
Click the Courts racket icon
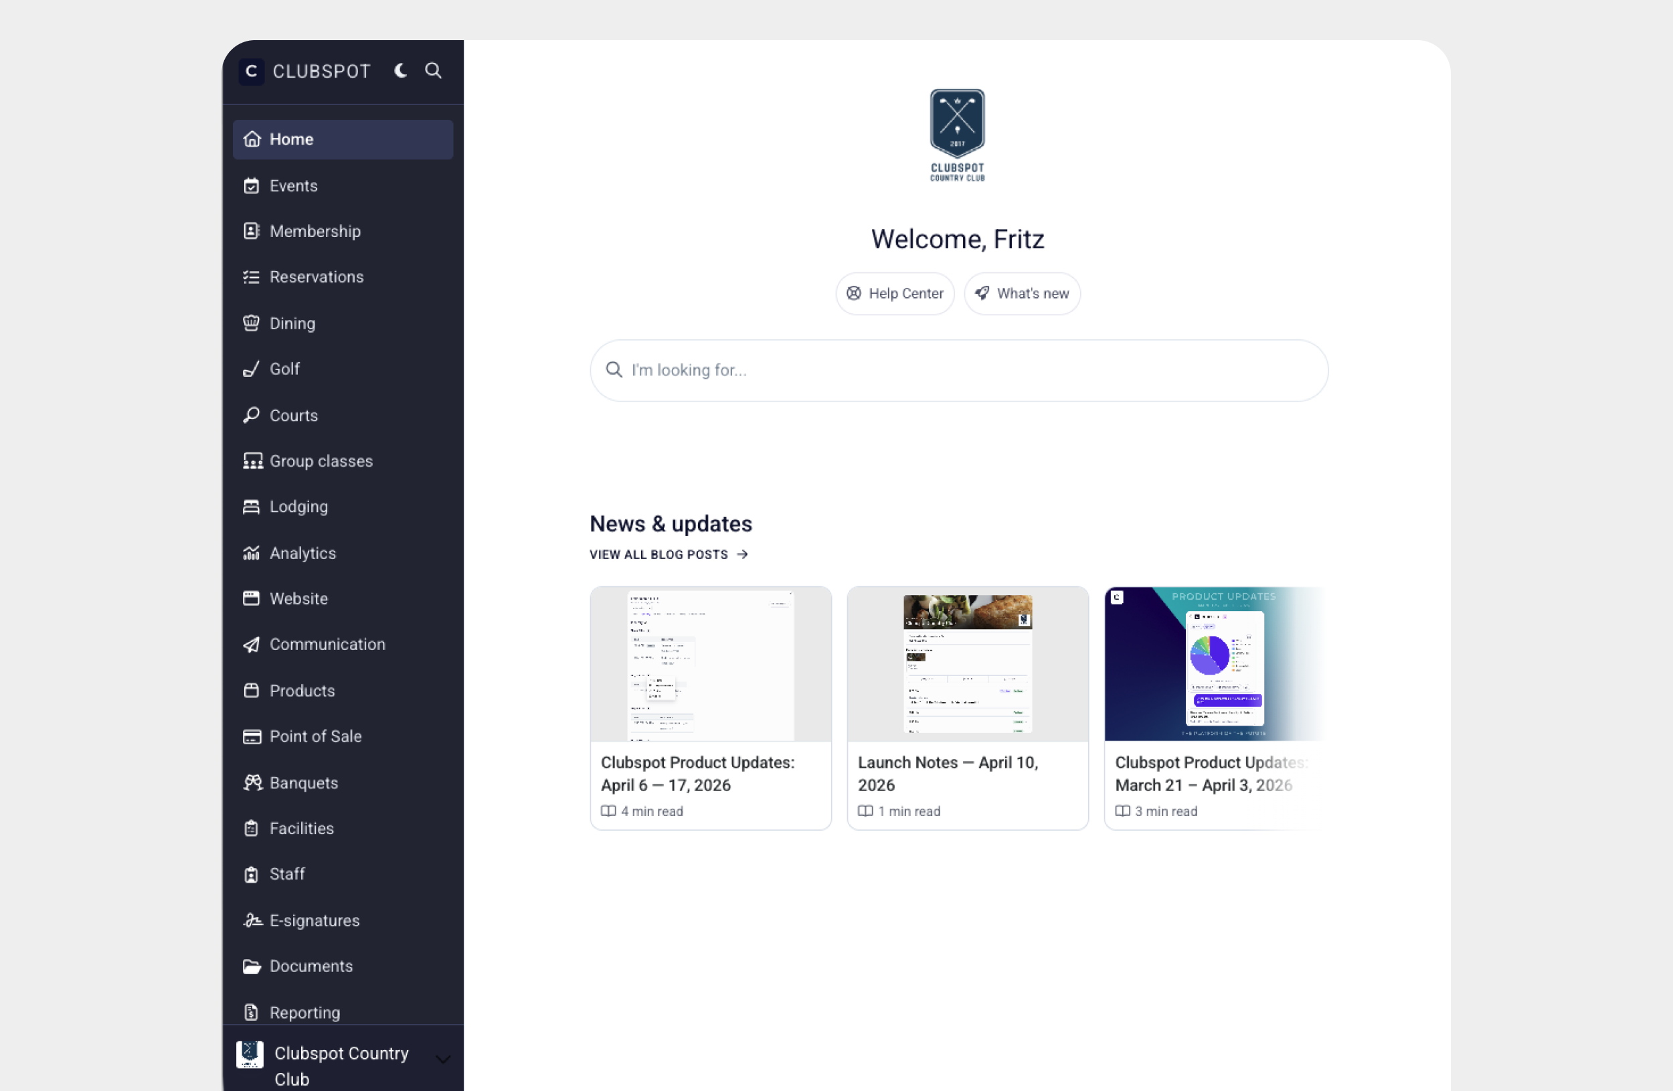tap(251, 415)
